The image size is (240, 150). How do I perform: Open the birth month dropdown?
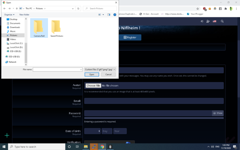click(92, 131)
